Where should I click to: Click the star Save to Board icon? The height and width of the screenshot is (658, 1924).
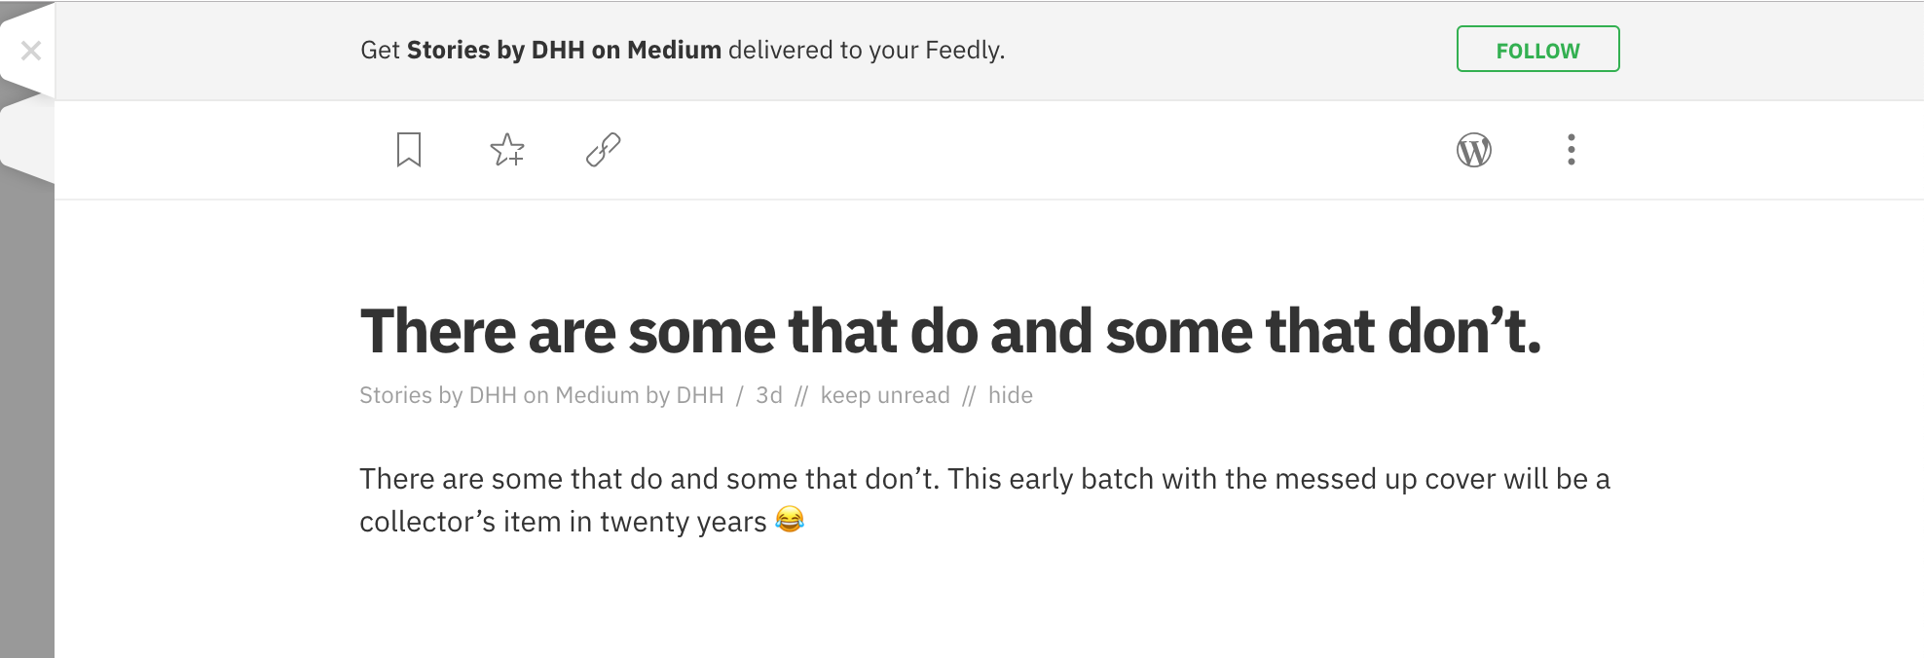tap(507, 150)
